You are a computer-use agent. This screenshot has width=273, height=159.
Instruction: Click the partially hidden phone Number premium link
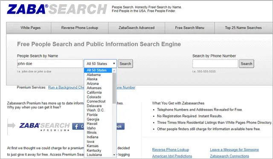pyautogui.click(x=126, y=87)
